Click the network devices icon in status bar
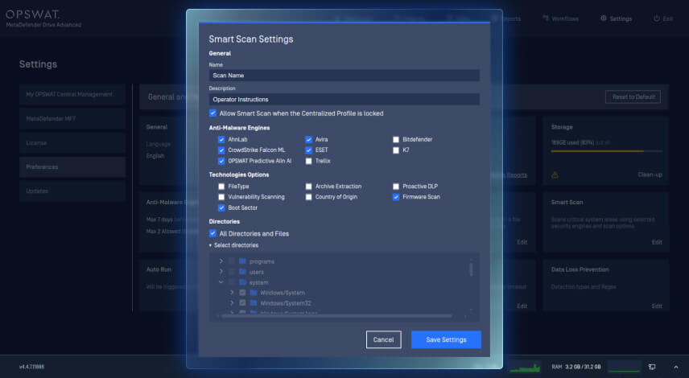 652,367
